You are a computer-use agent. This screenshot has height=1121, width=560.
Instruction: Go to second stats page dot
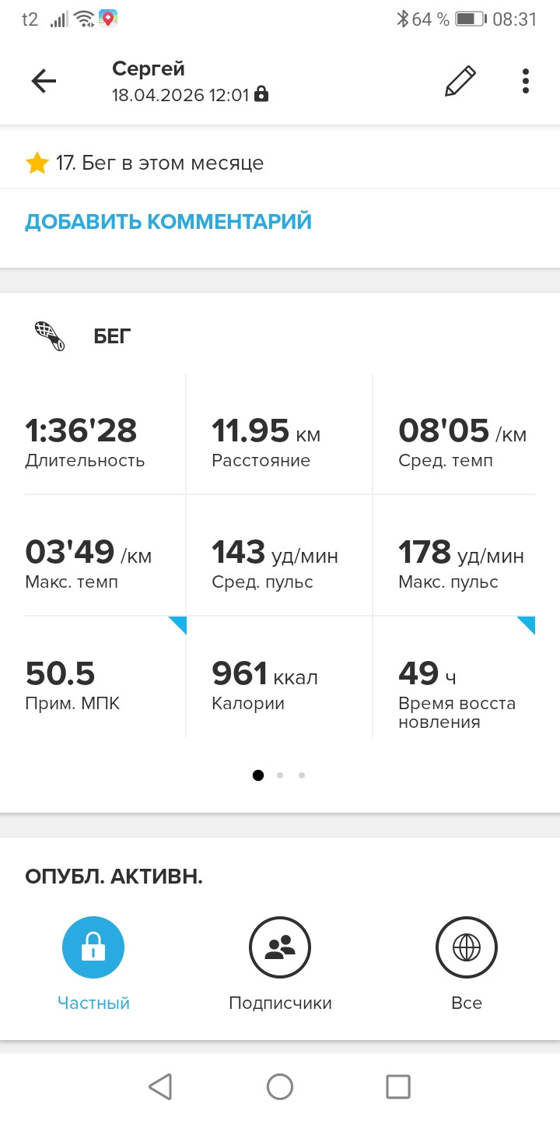[280, 775]
